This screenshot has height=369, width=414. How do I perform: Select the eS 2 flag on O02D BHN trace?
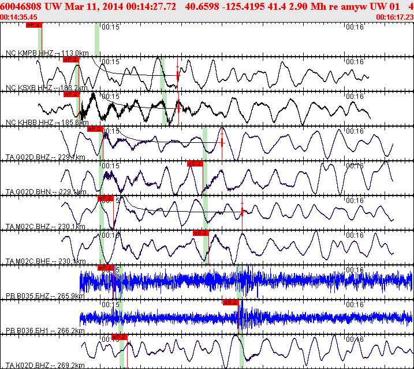(x=195, y=164)
